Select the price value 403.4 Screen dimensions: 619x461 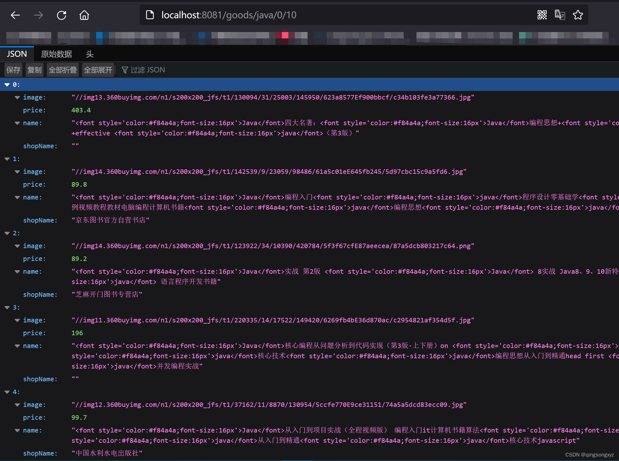81,110
